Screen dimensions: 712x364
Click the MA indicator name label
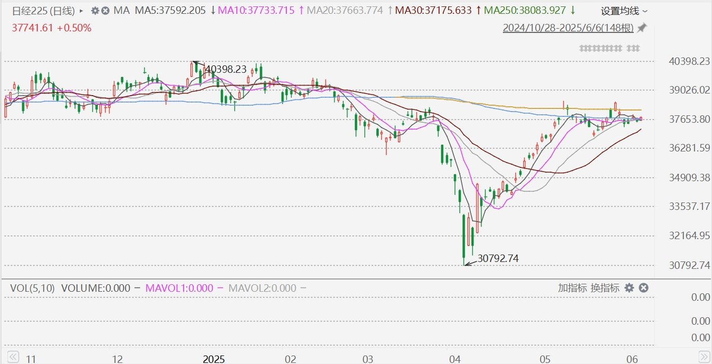(122, 10)
